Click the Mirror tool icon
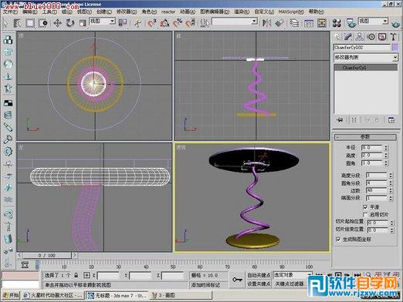The width and height of the screenshot is (403, 302). (266, 23)
